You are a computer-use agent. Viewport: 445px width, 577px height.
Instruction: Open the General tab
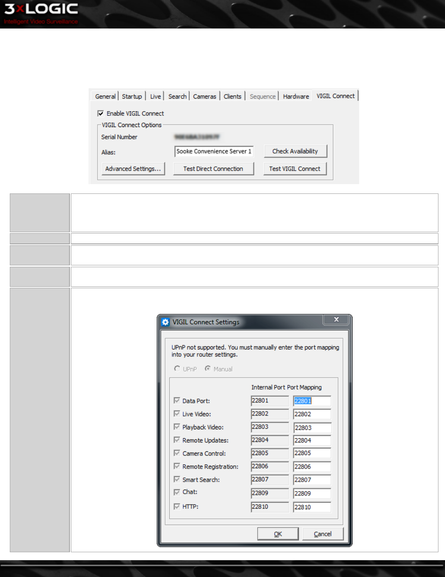coord(105,96)
